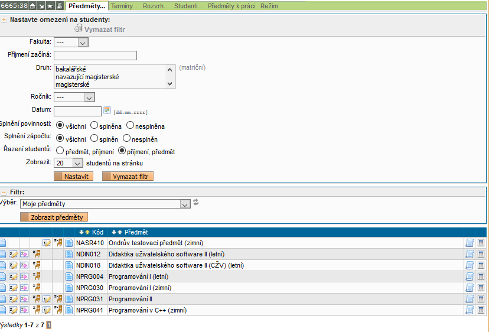Image resolution: width=489 pixels, height=332 pixels.
Task: Click the star favorites icon in top toolbar
Action: click(x=50, y=6)
